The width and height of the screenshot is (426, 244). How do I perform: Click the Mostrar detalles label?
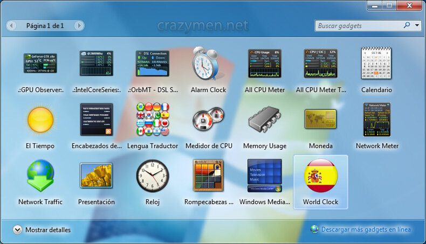point(48,230)
